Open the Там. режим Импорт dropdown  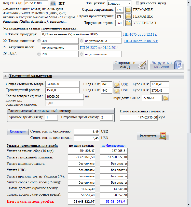(x=119, y=3)
